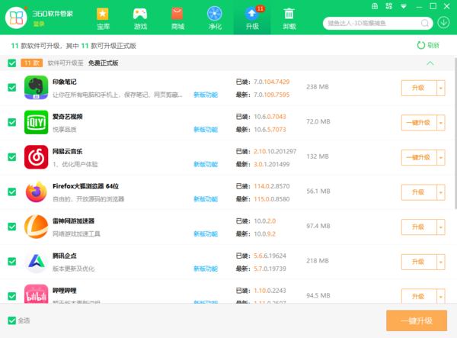The width and height of the screenshot is (457, 338).
Task: Click the software search input field
Action: (366, 23)
